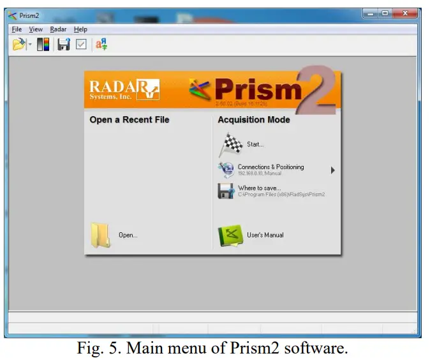Image resolution: width=430 pixels, height=358 pixels.
Task: Open the User's Manual link
Action: [x=265, y=235]
